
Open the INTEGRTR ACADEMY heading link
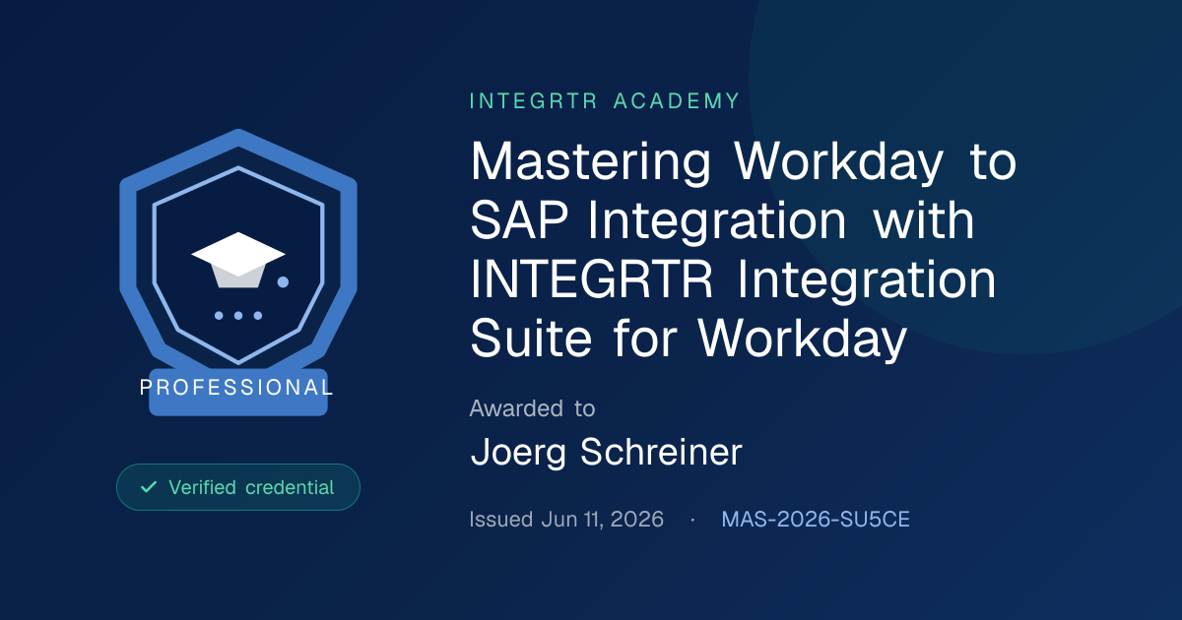click(x=605, y=100)
